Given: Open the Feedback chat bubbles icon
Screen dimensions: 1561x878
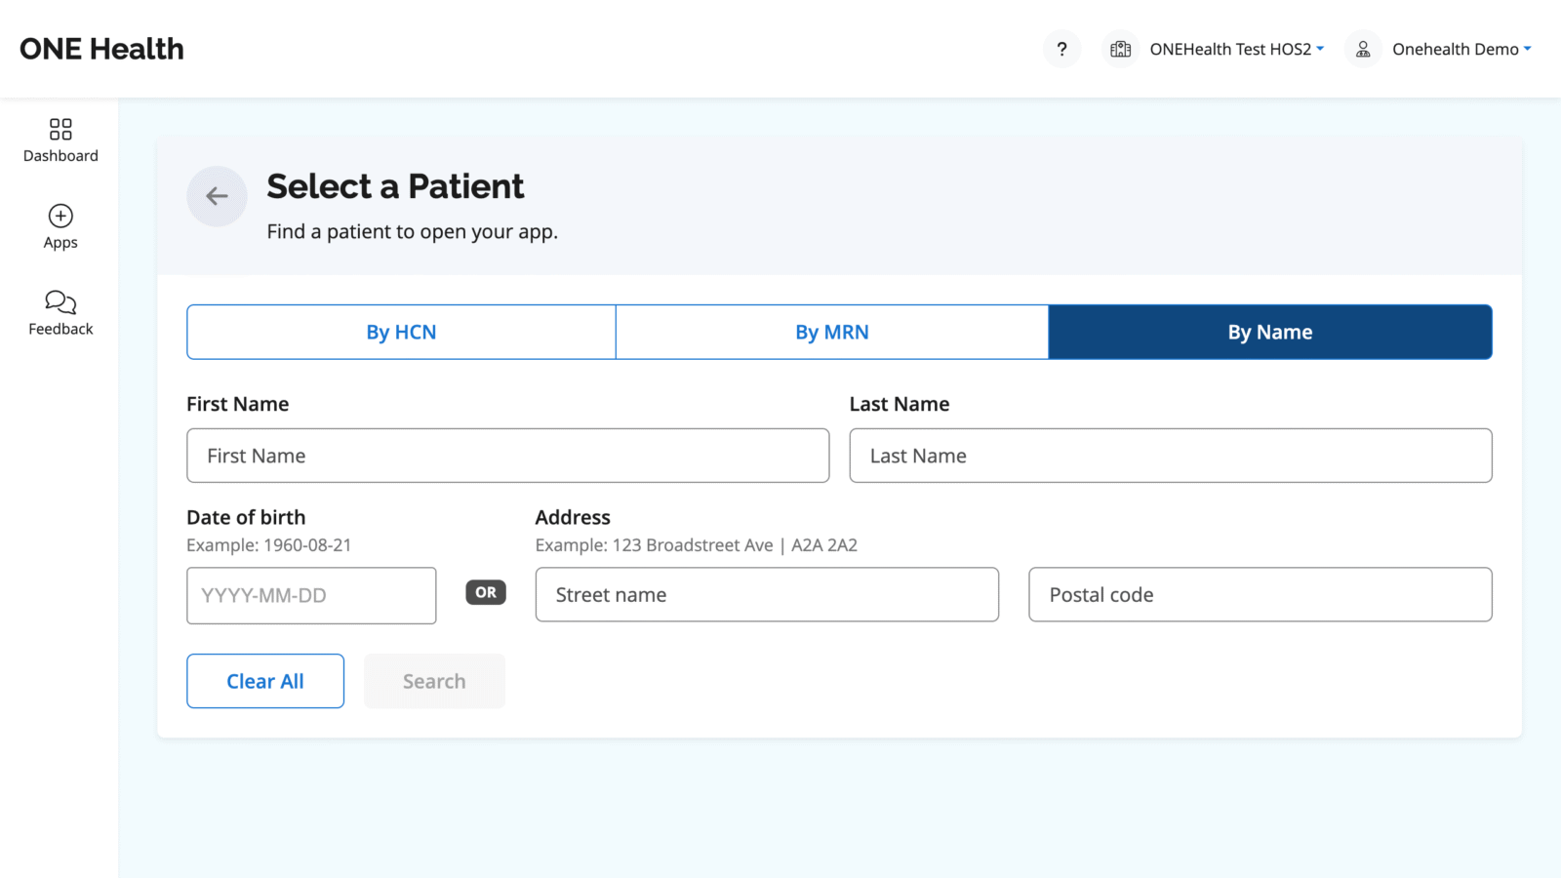Looking at the screenshot, I should pyautogui.click(x=60, y=301).
